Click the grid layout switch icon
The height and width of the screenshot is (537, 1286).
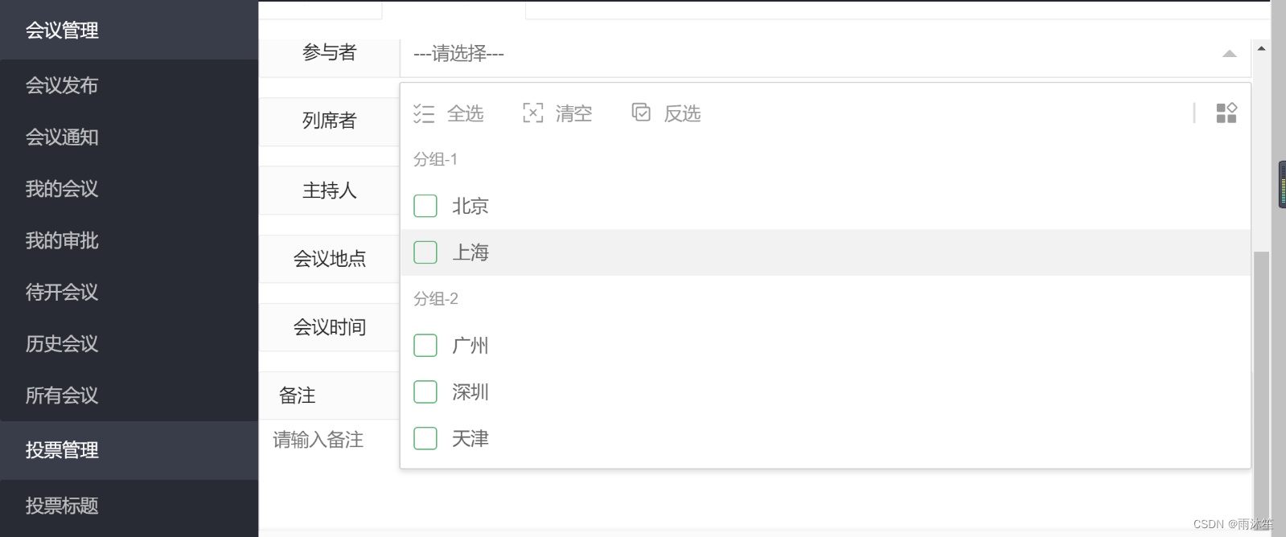pos(1226,113)
